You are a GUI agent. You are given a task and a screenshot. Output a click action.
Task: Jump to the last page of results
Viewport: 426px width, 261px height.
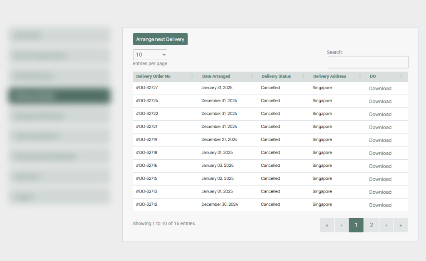pyautogui.click(x=401, y=225)
